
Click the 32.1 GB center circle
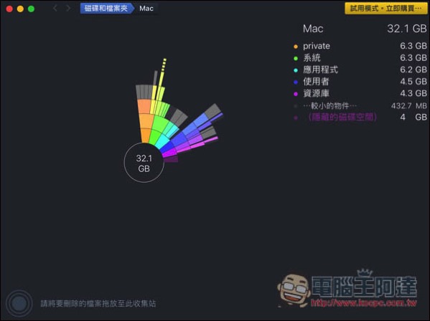[x=144, y=163]
